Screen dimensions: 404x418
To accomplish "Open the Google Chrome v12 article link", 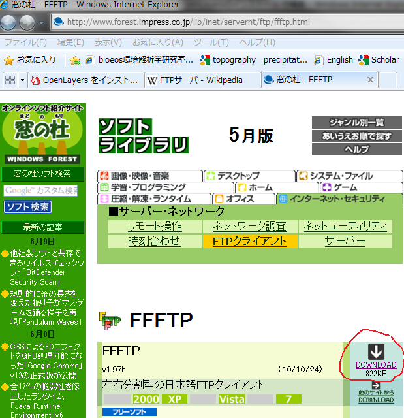I will tap(46, 361).
